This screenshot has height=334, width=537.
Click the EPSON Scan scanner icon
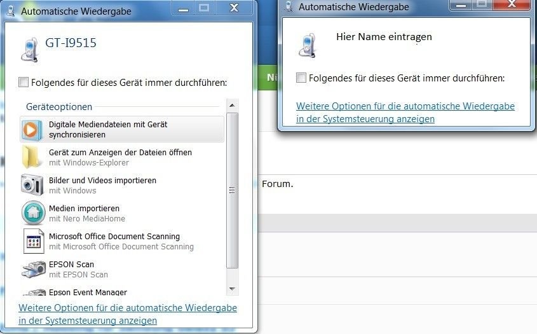34,269
